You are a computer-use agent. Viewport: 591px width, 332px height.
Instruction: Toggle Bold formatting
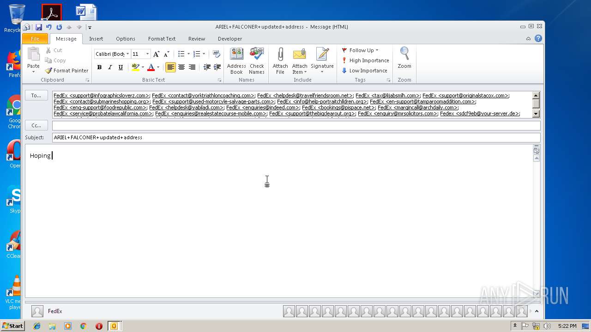pyautogui.click(x=99, y=67)
